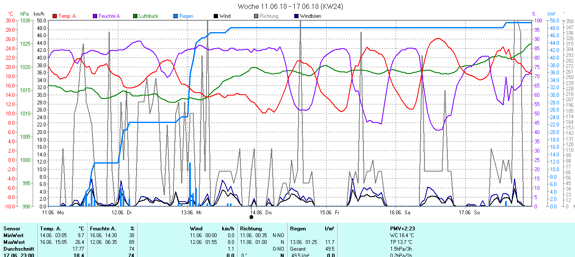The height and width of the screenshot is (257, 575).
Task: Click the green Luftdruck legend swatch
Action: click(136, 16)
